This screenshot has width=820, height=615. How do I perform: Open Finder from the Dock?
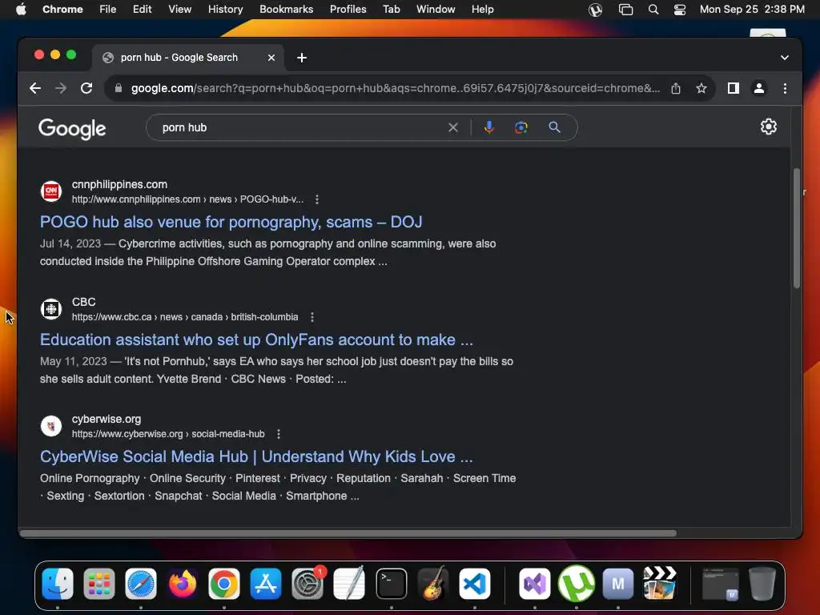[58, 583]
